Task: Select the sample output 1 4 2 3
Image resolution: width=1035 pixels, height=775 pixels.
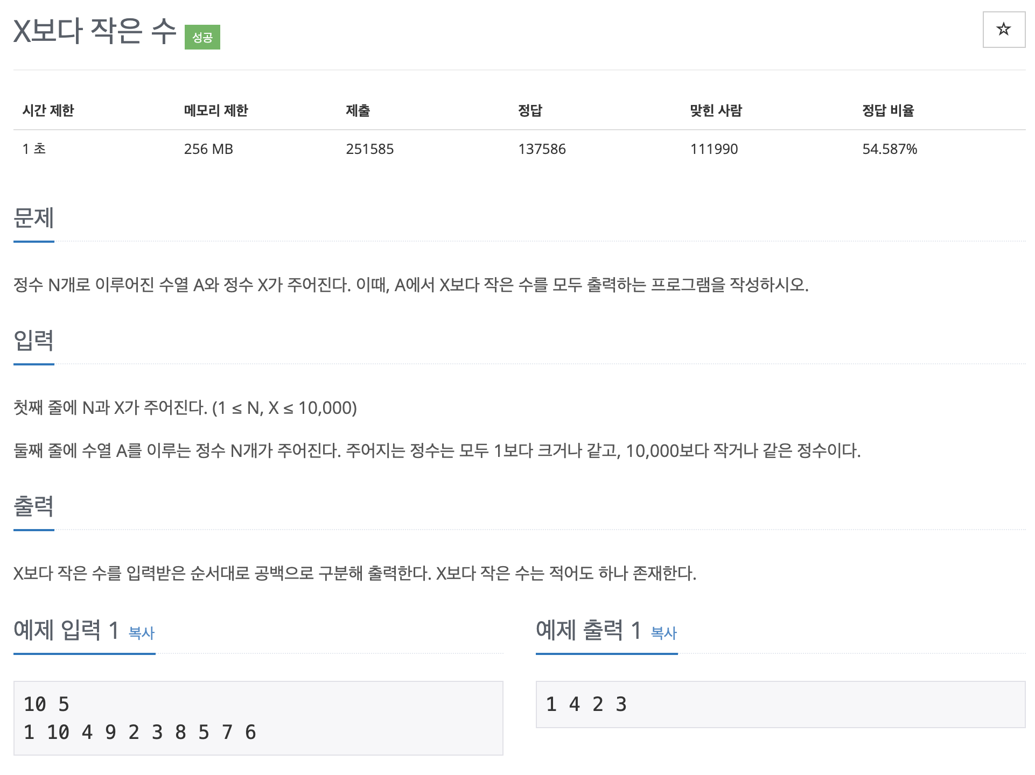Action: [587, 704]
